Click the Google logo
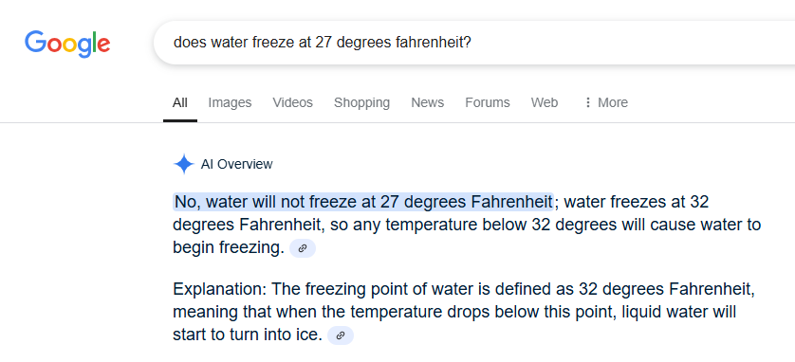The image size is (795, 362). click(x=67, y=43)
